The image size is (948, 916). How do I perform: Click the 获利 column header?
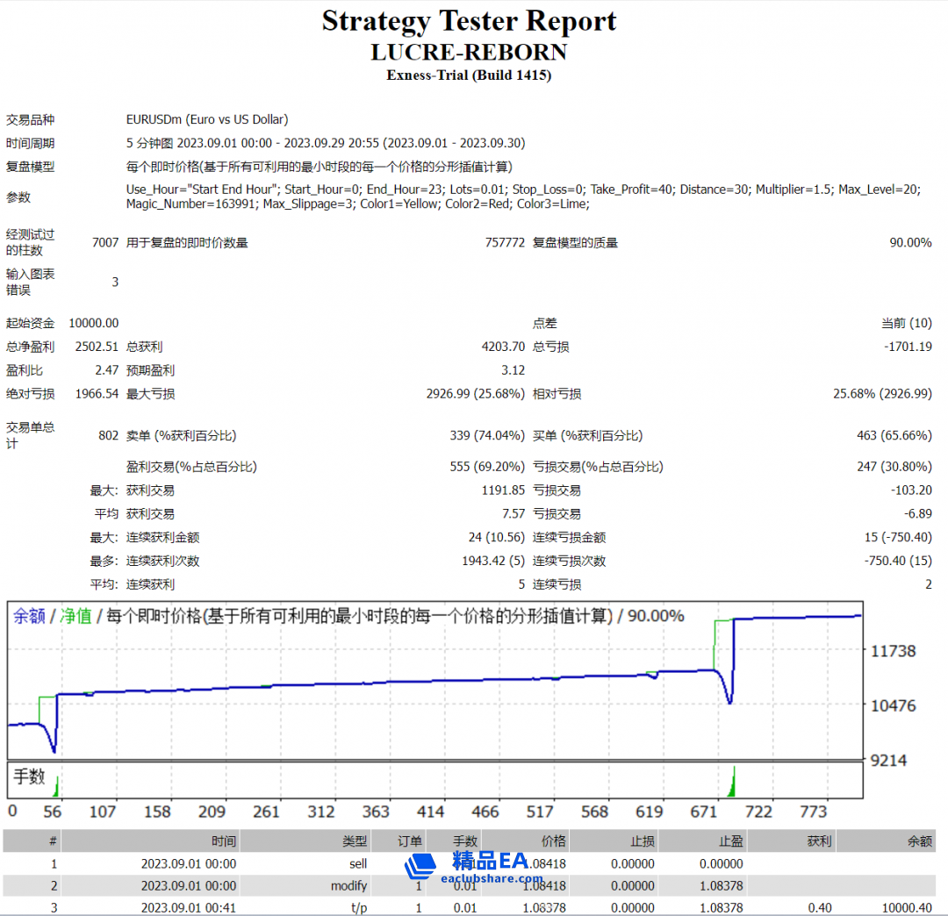(818, 841)
